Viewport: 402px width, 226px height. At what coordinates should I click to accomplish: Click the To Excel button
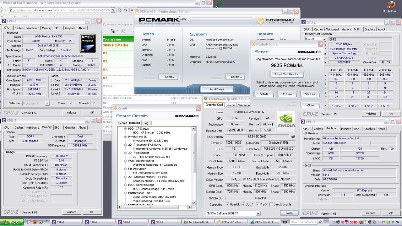tap(287, 94)
